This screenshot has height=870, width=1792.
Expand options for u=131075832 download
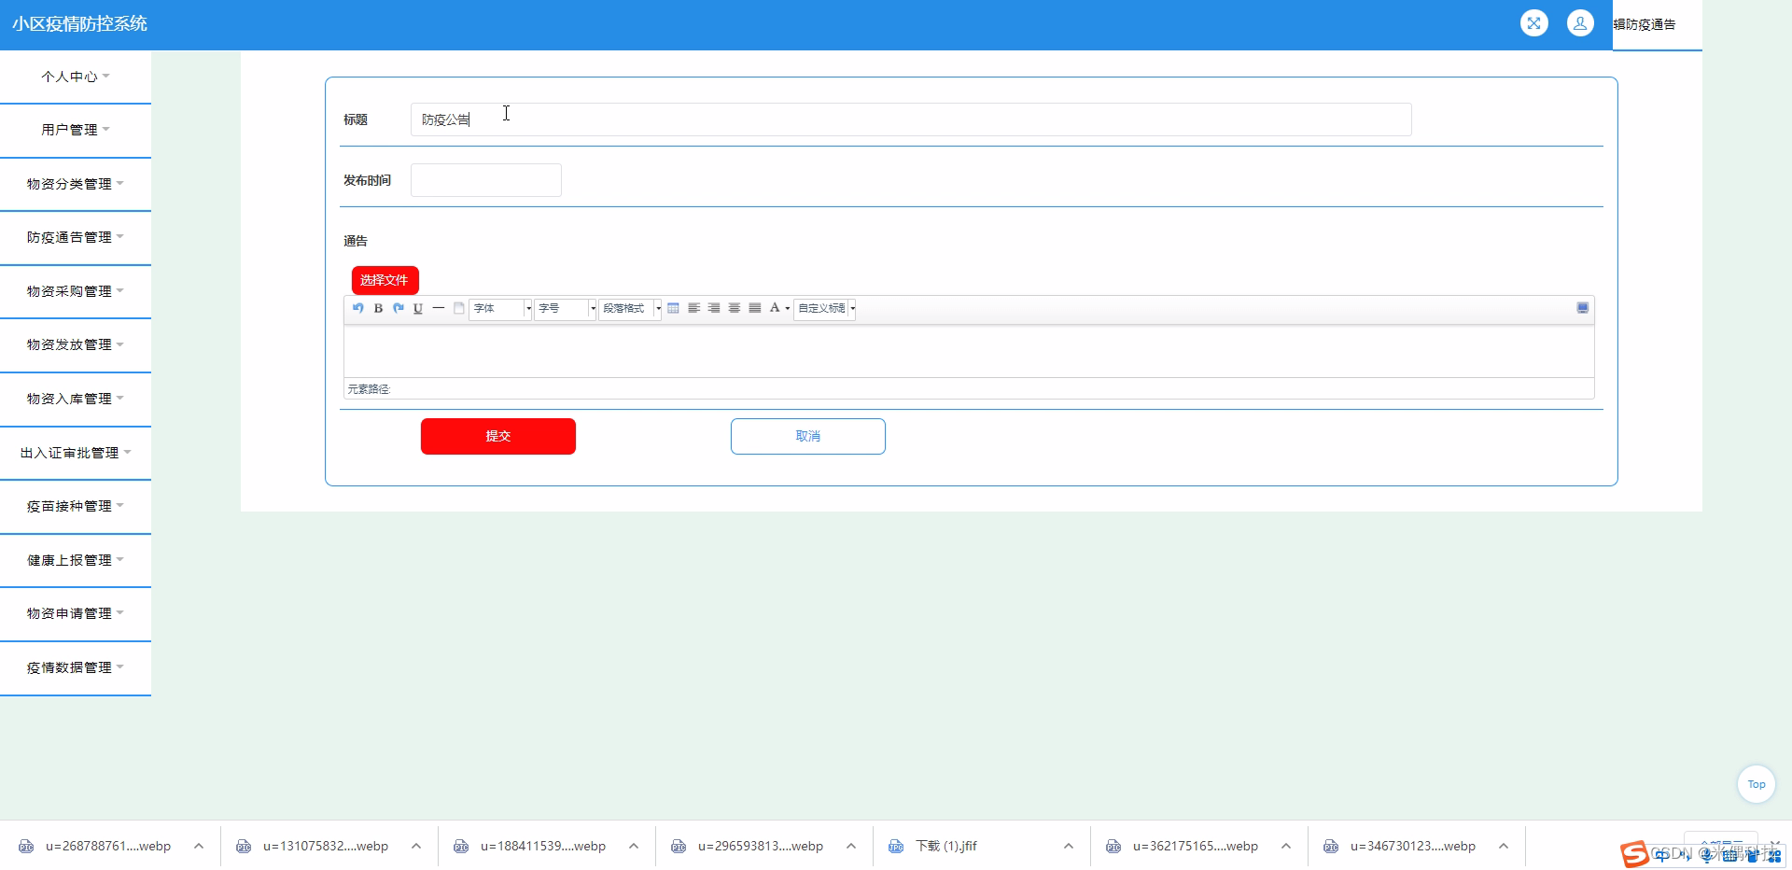pos(416,846)
